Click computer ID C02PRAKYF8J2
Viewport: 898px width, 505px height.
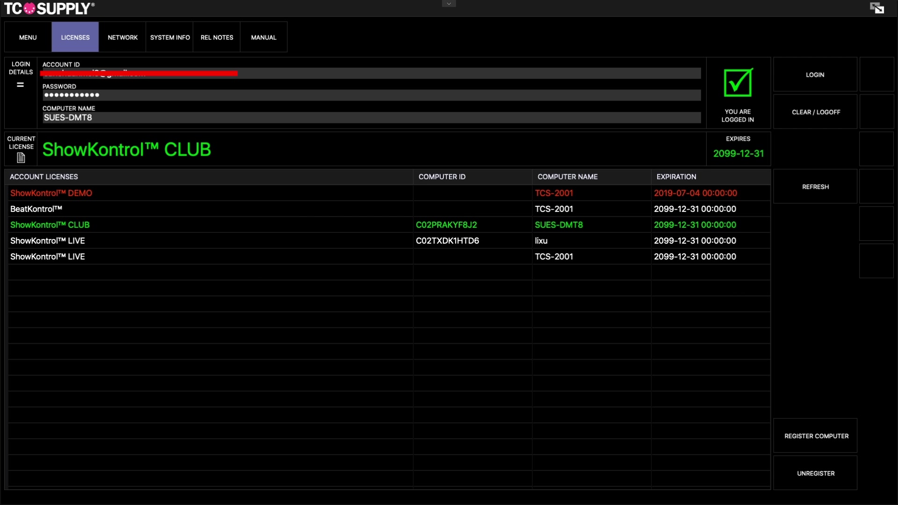point(446,225)
